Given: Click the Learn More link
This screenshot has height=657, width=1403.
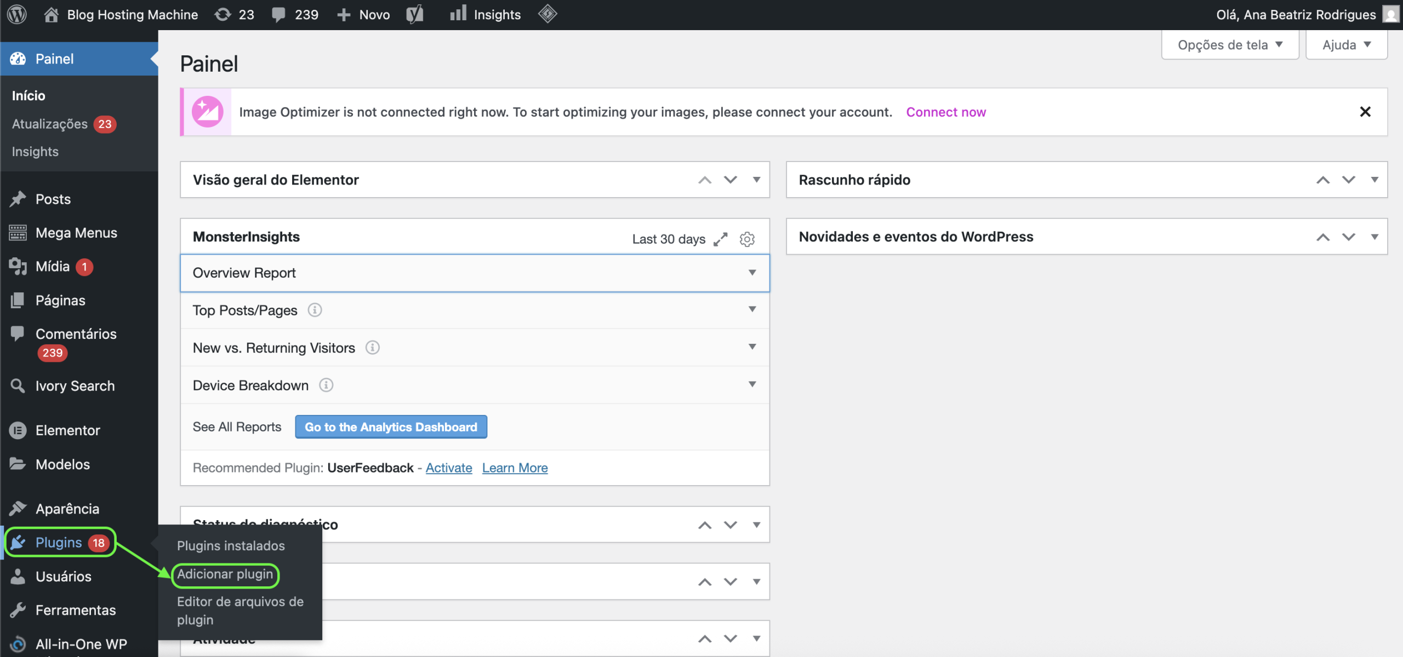Looking at the screenshot, I should pyautogui.click(x=515, y=468).
